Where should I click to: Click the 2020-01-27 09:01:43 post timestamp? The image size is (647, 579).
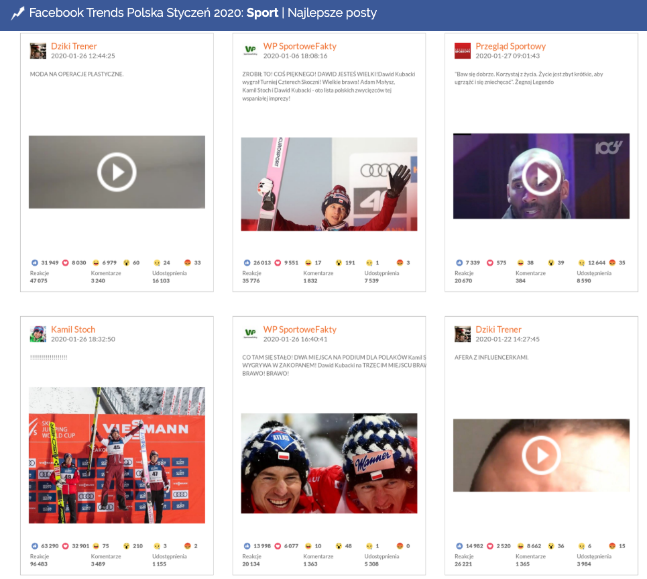508,56
